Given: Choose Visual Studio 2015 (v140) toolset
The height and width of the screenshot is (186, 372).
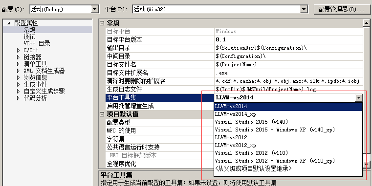Looking at the screenshot, I should click(x=288, y=122).
